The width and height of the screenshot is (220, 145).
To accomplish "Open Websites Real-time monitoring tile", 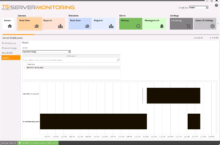I will point(80,24).
